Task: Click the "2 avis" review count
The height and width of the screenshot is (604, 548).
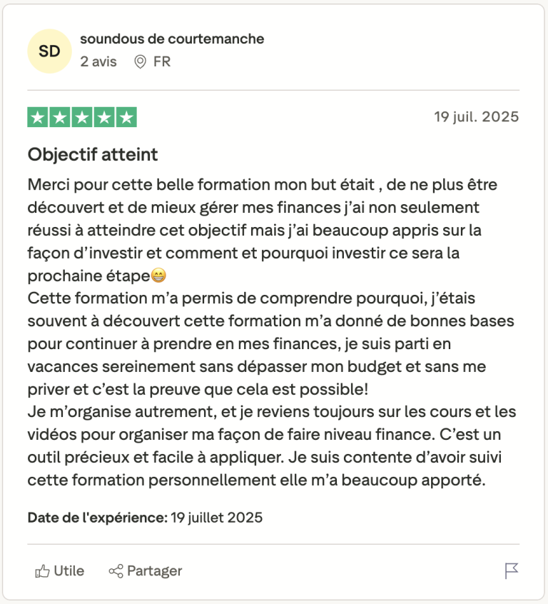Action: click(98, 61)
